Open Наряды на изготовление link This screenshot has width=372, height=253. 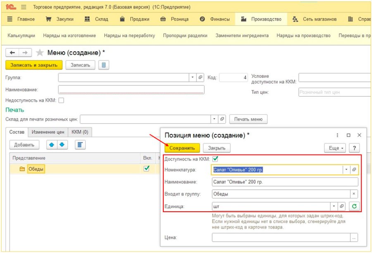pyautogui.click(x=69, y=36)
